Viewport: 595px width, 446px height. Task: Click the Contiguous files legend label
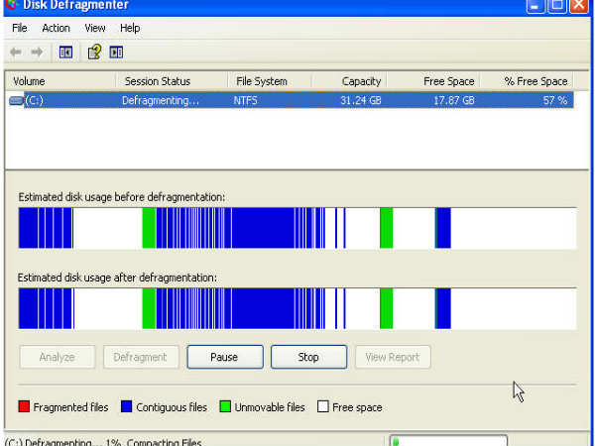click(x=172, y=407)
